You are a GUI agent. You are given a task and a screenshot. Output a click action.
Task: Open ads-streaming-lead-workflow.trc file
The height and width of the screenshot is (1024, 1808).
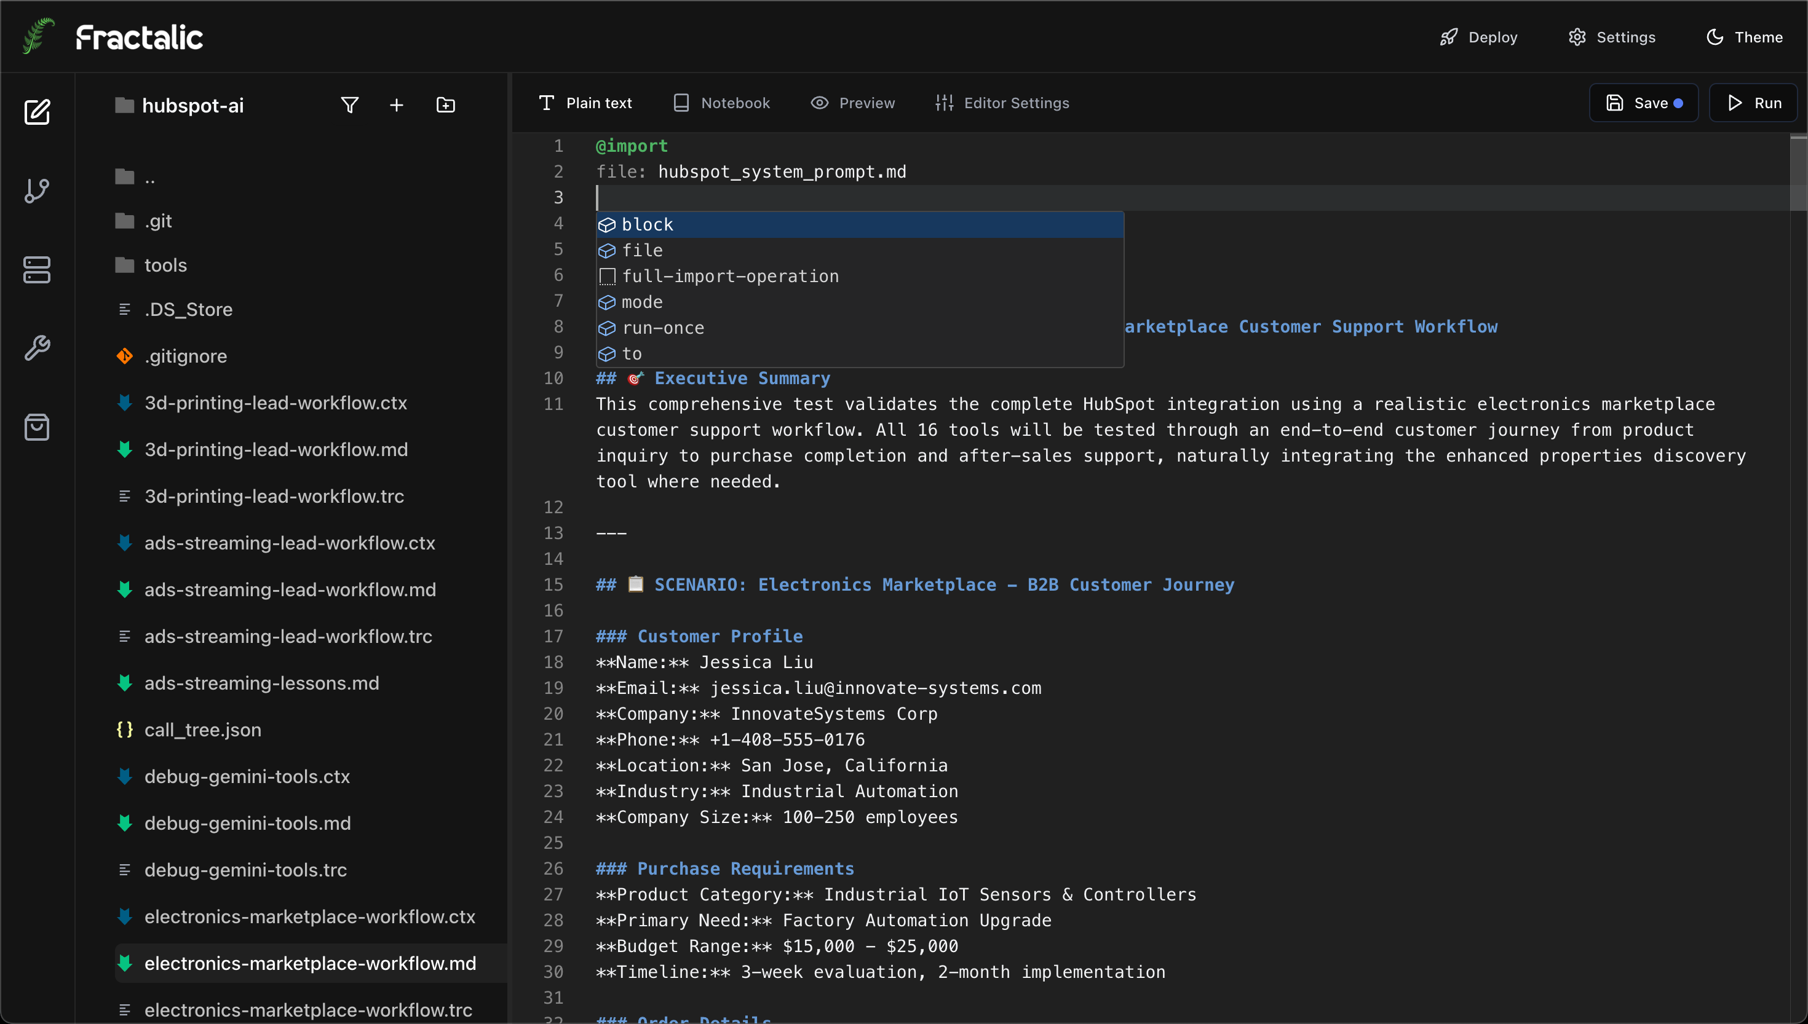[274, 637]
